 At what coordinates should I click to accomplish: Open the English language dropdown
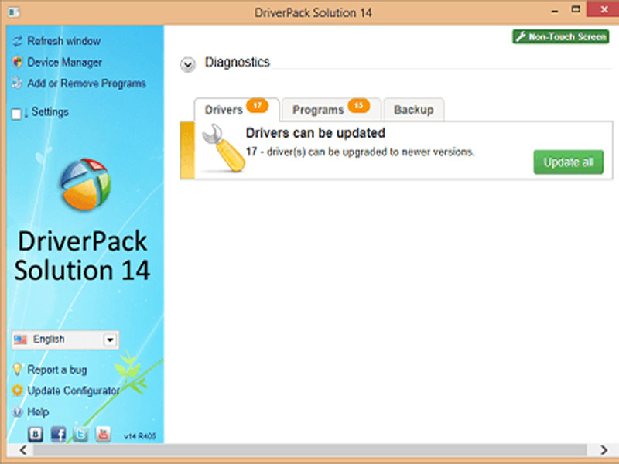click(x=65, y=339)
